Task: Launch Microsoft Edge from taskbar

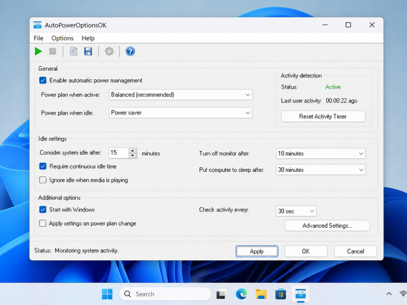Action: coord(241,294)
